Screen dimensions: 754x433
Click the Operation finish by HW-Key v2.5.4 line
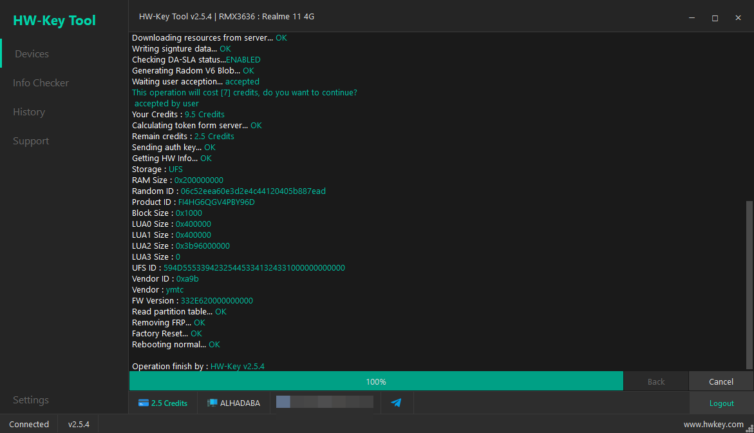198,366
